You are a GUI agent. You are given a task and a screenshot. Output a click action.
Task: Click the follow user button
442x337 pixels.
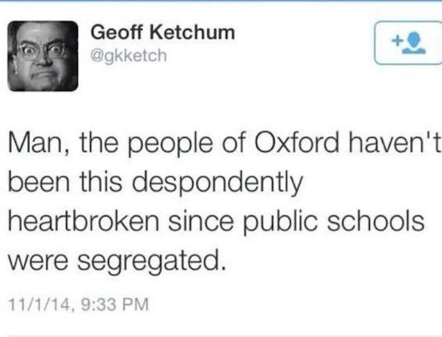point(408,43)
